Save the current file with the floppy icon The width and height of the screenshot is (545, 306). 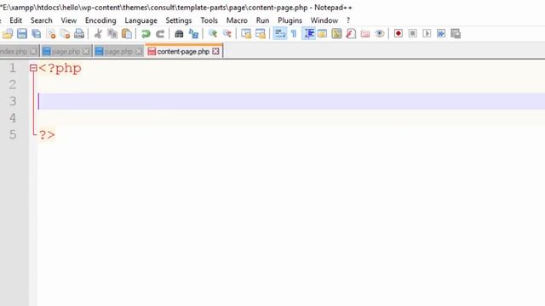tap(22, 34)
